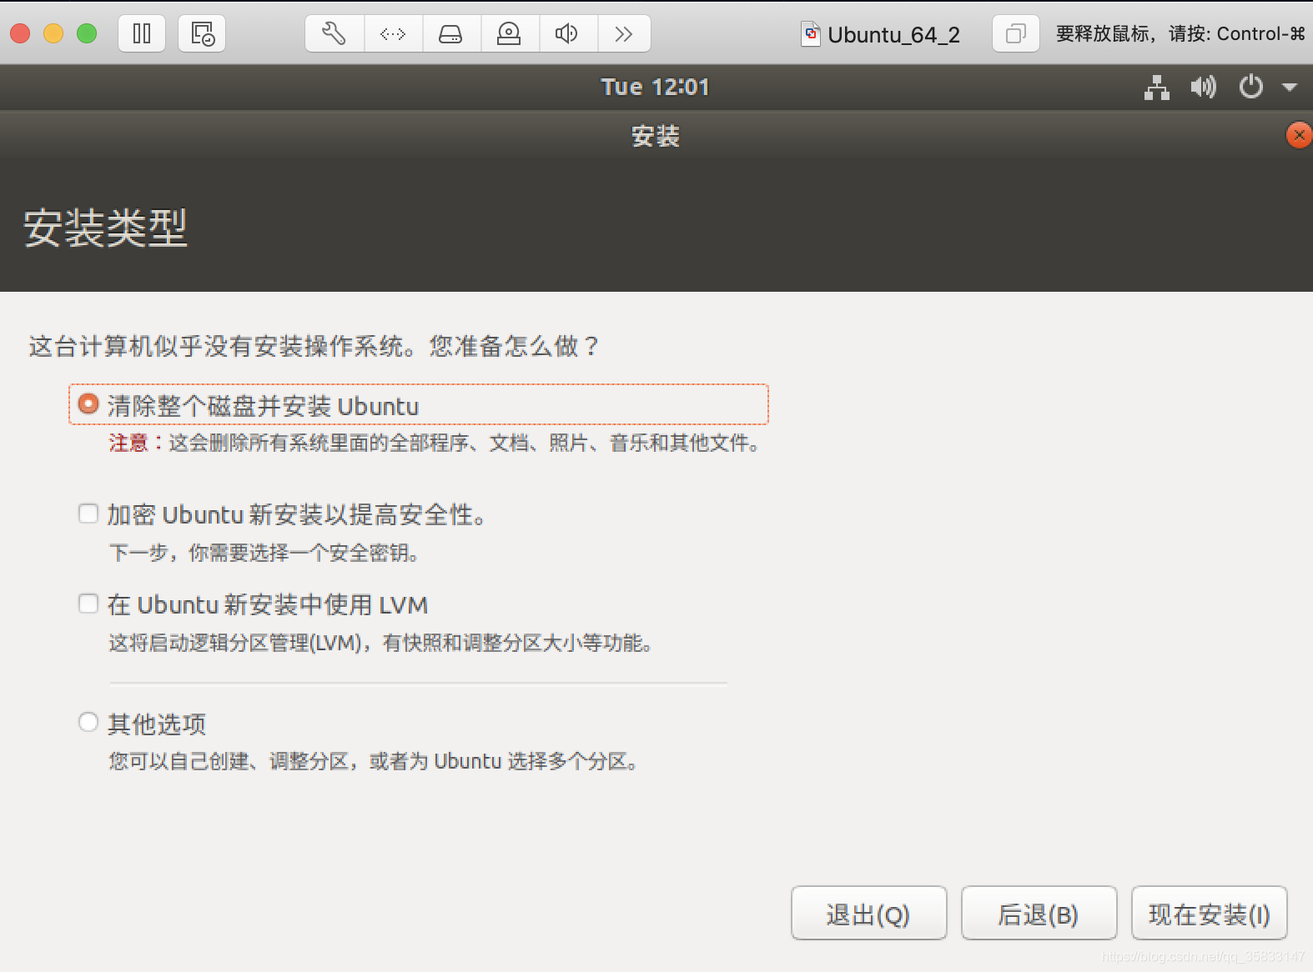Click the window view mode icon
The width and height of the screenshot is (1313, 972).
click(x=1015, y=33)
